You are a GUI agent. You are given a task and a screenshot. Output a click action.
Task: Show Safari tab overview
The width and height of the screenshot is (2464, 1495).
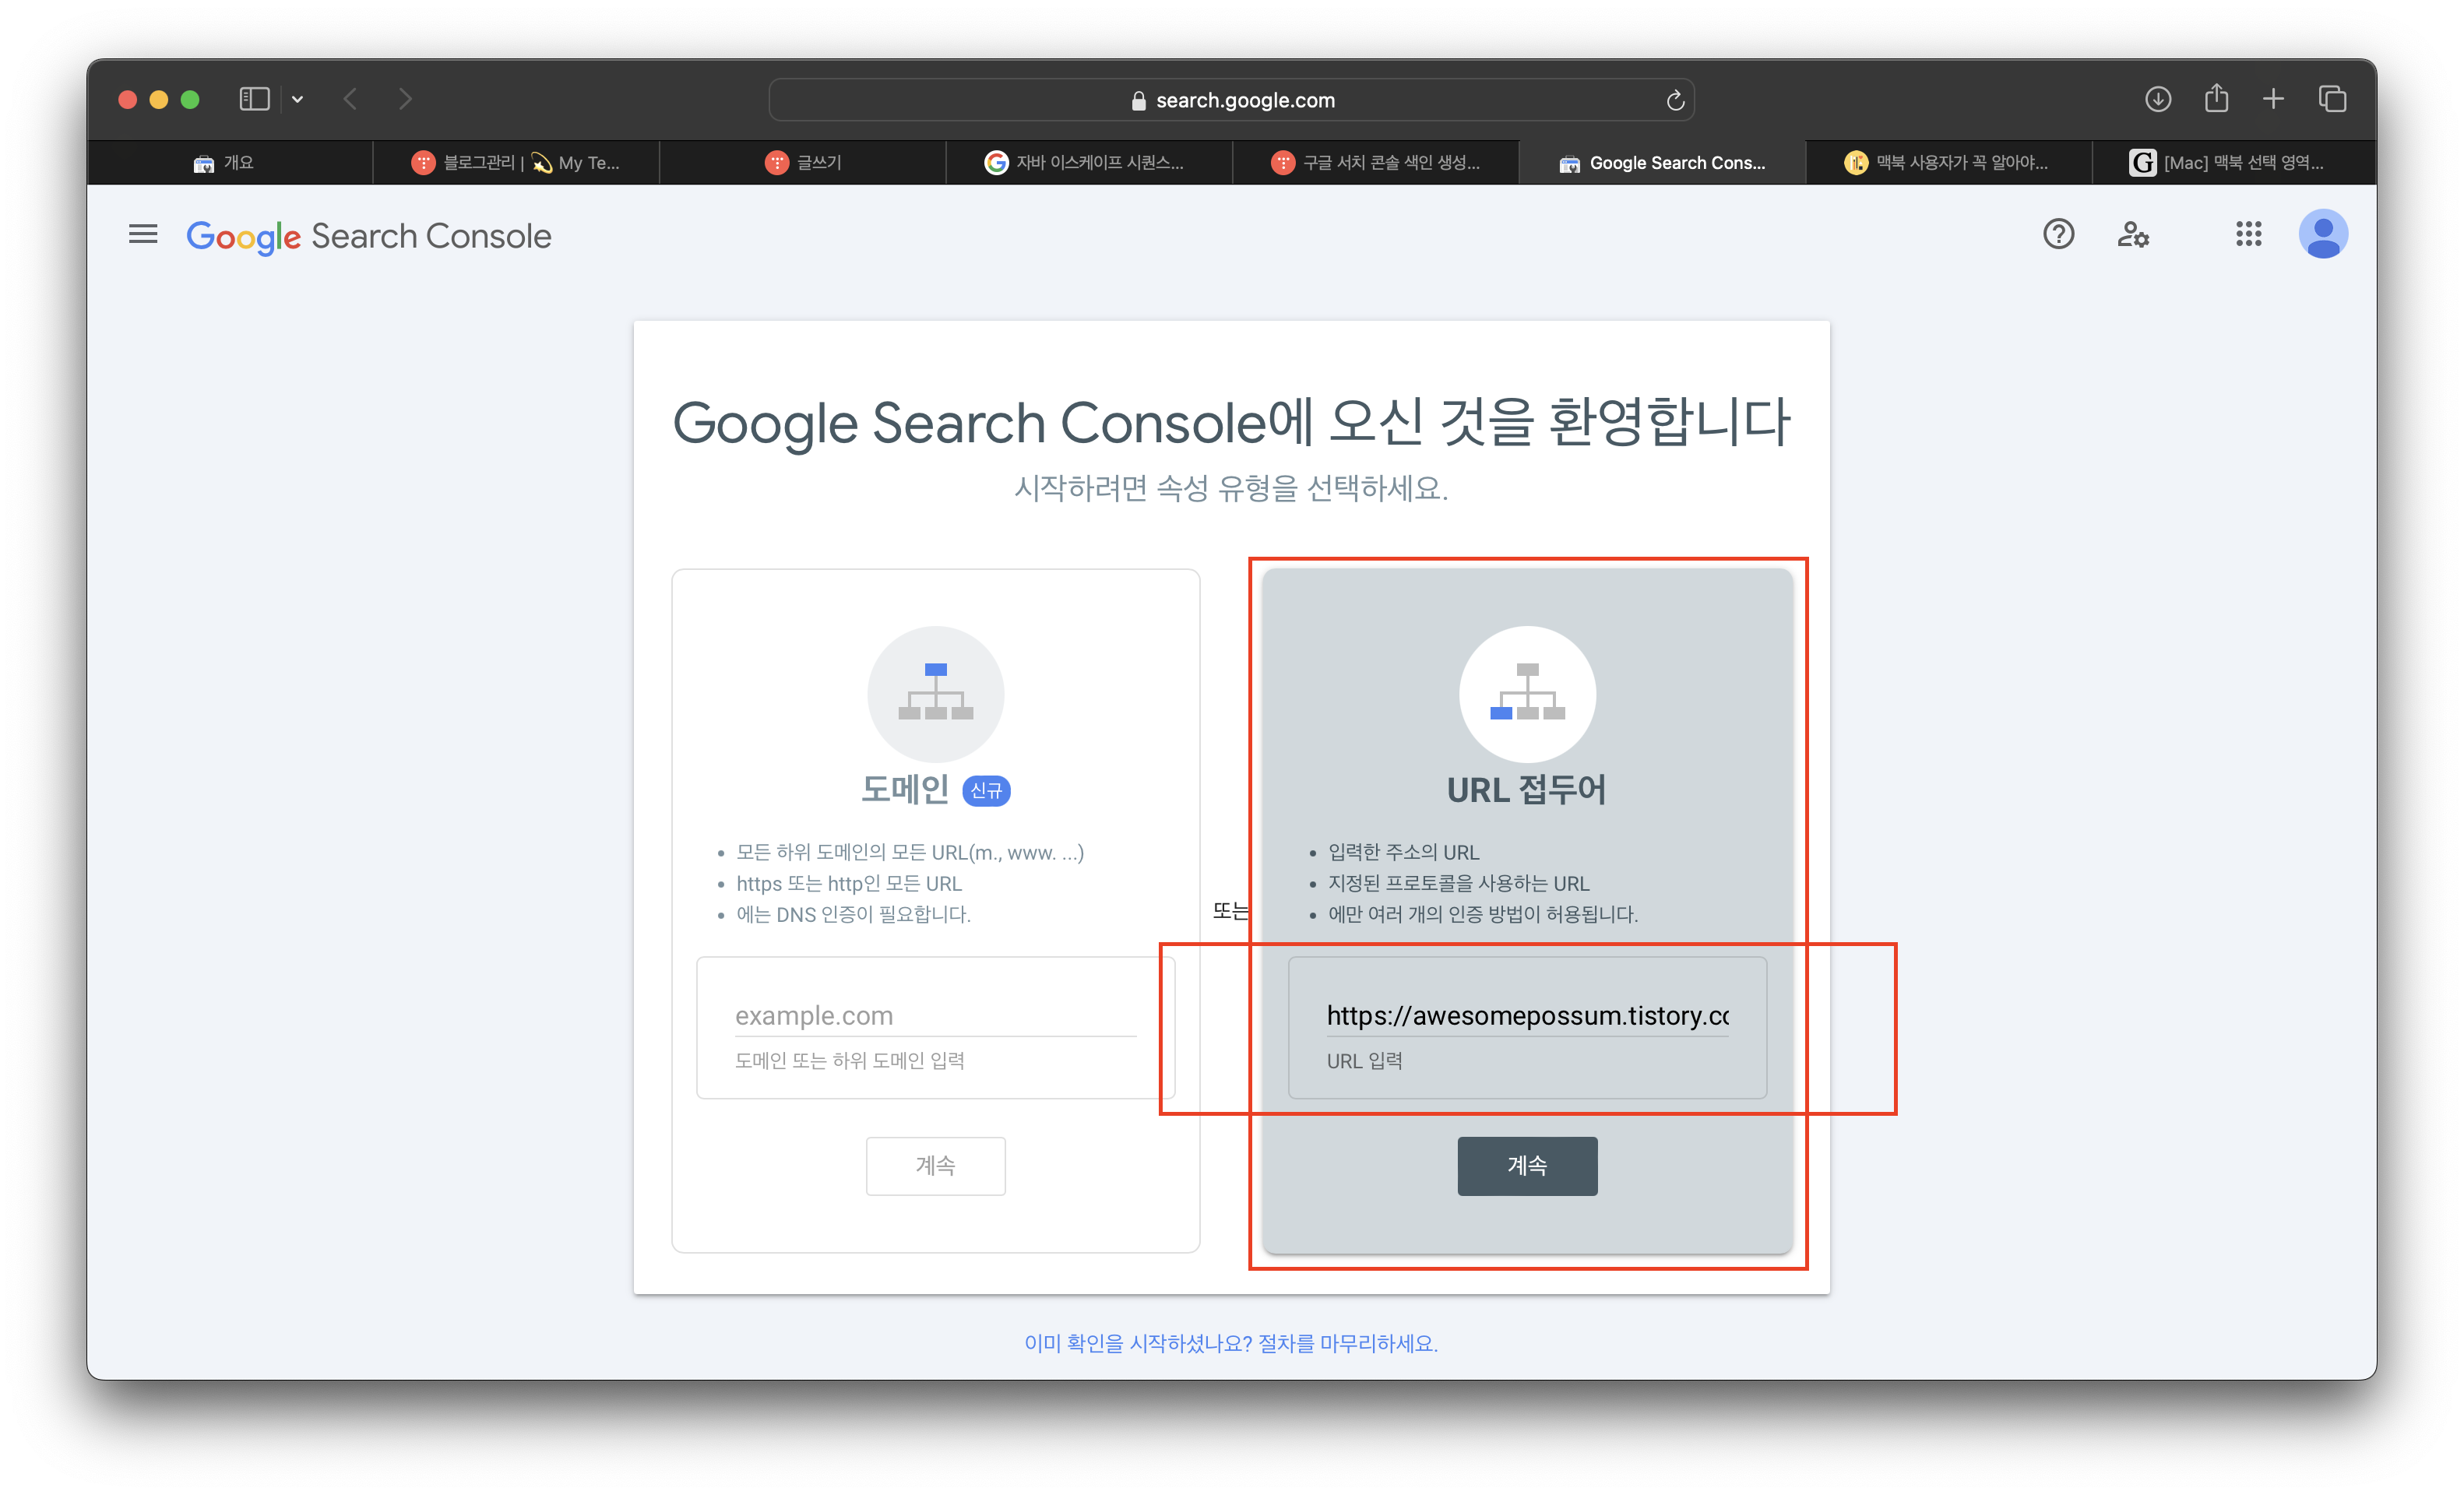tap(2332, 99)
